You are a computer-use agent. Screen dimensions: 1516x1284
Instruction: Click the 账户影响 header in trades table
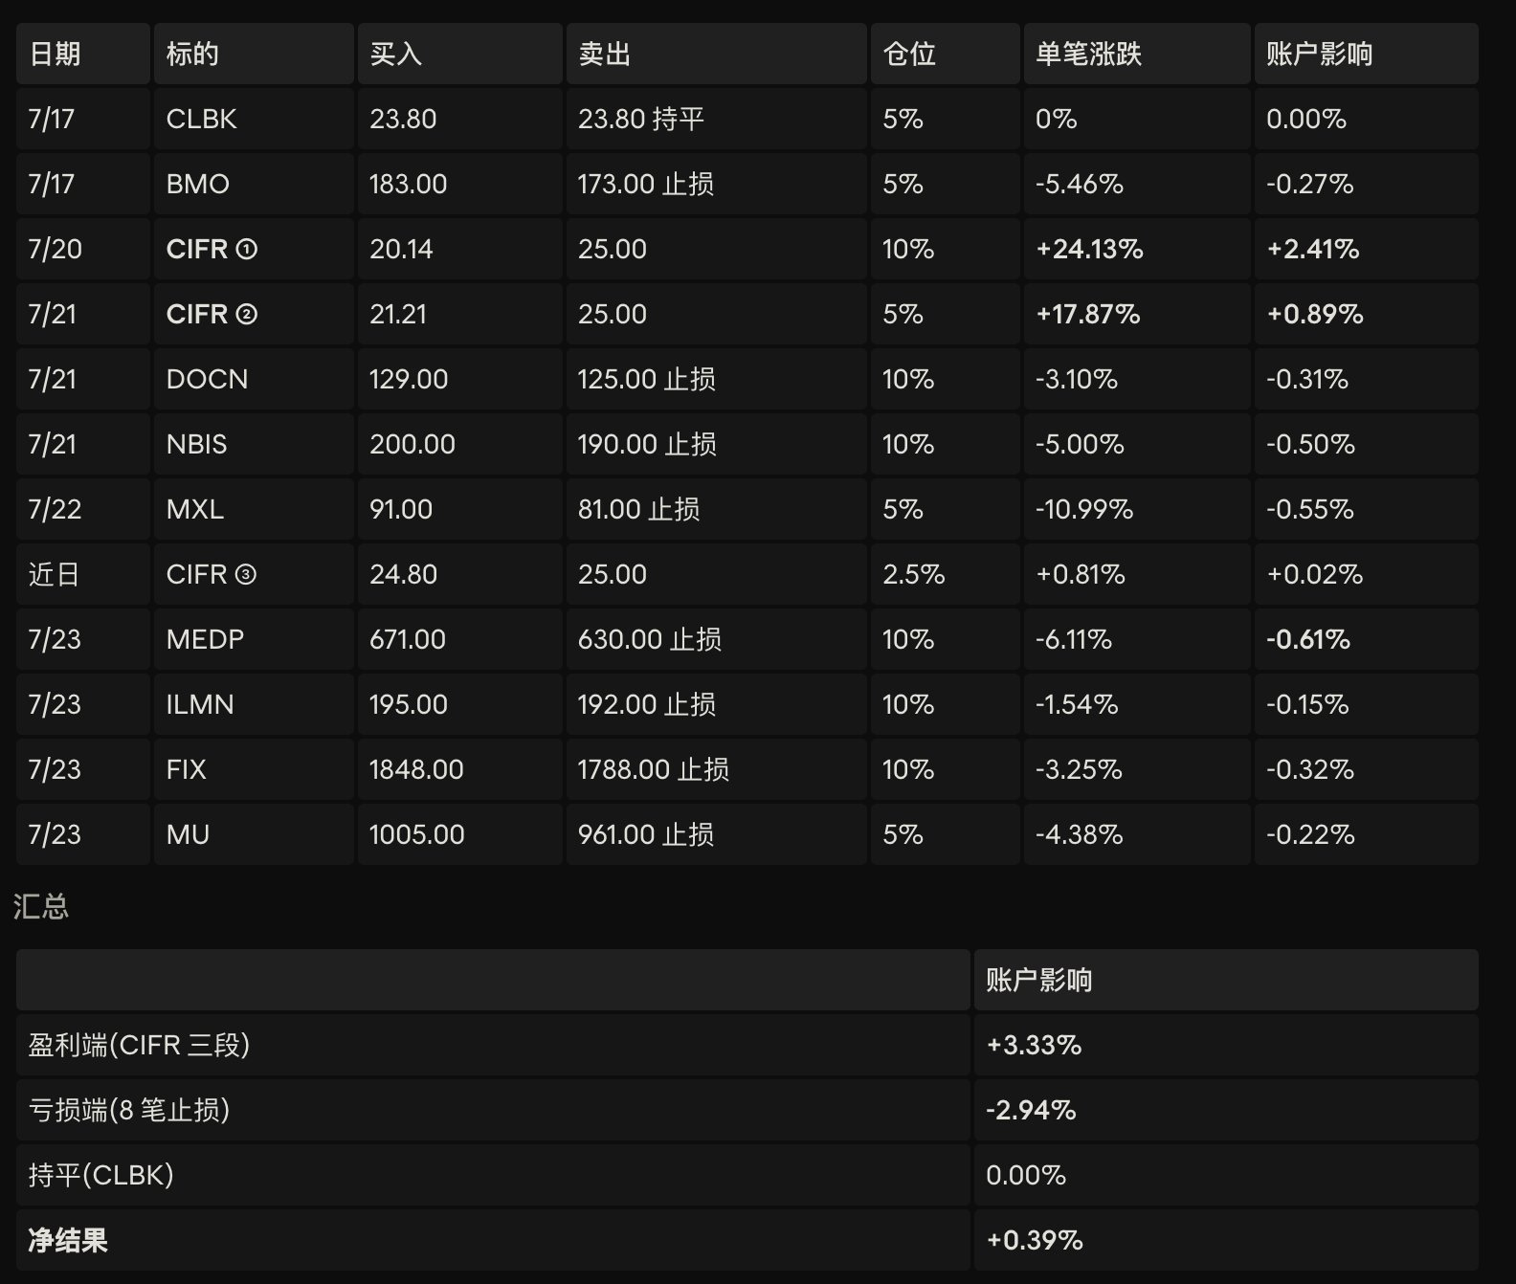click(x=1366, y=54)
